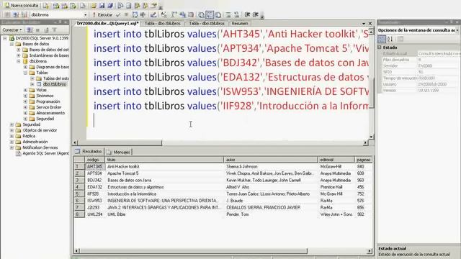This screenshot has height=259, width=461.
Task: Open the SQL Server Mobile query icon
Action: [x=83, y=5]
